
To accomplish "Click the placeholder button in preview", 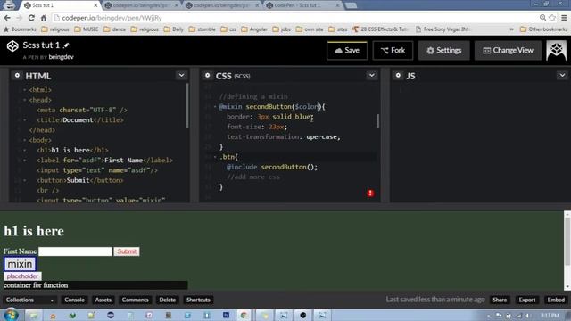I will click(22, 276).
